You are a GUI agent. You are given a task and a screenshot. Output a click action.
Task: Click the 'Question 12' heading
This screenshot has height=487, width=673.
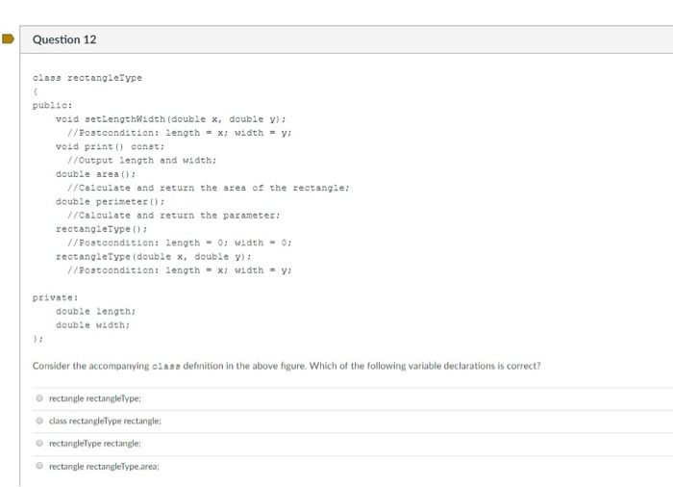pyautogui.click(x=64, y=39)
